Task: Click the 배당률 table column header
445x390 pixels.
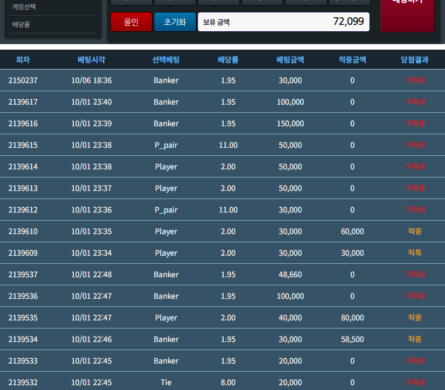Action: (228, 60)
